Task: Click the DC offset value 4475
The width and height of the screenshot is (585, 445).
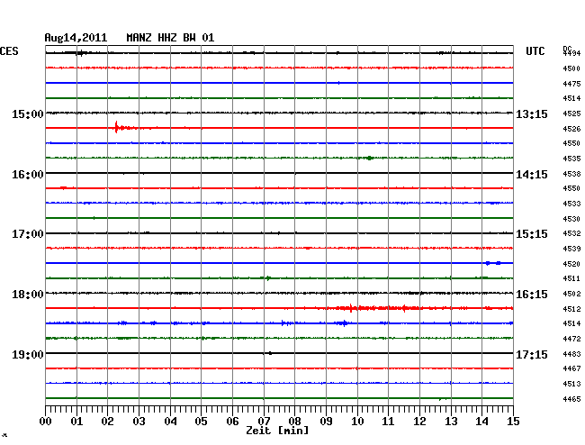Action: click(x=571, y=84)
